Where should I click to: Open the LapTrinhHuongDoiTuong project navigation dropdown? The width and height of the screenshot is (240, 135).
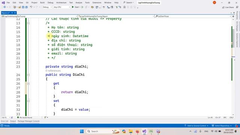click(x=39, y=16)
